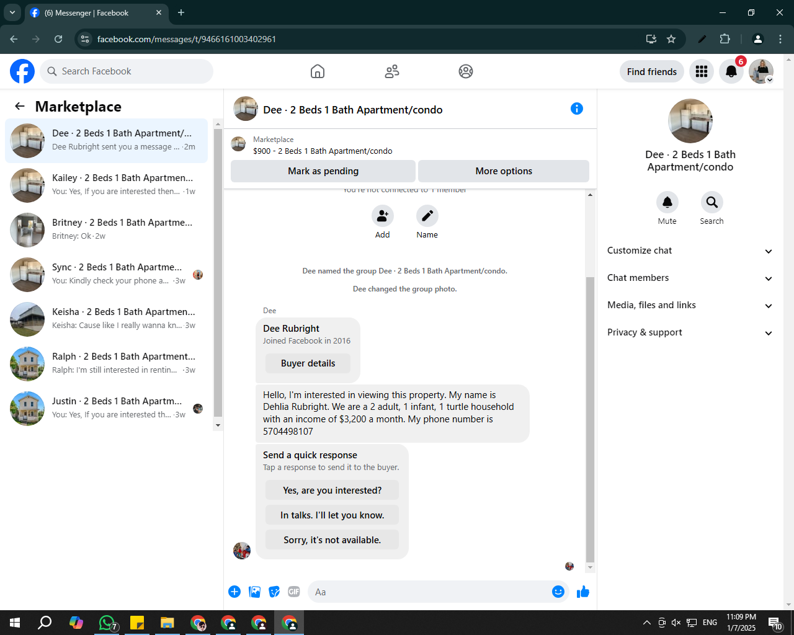
Task: Open Kailey's apartment conversation
Action: (106, 185)
